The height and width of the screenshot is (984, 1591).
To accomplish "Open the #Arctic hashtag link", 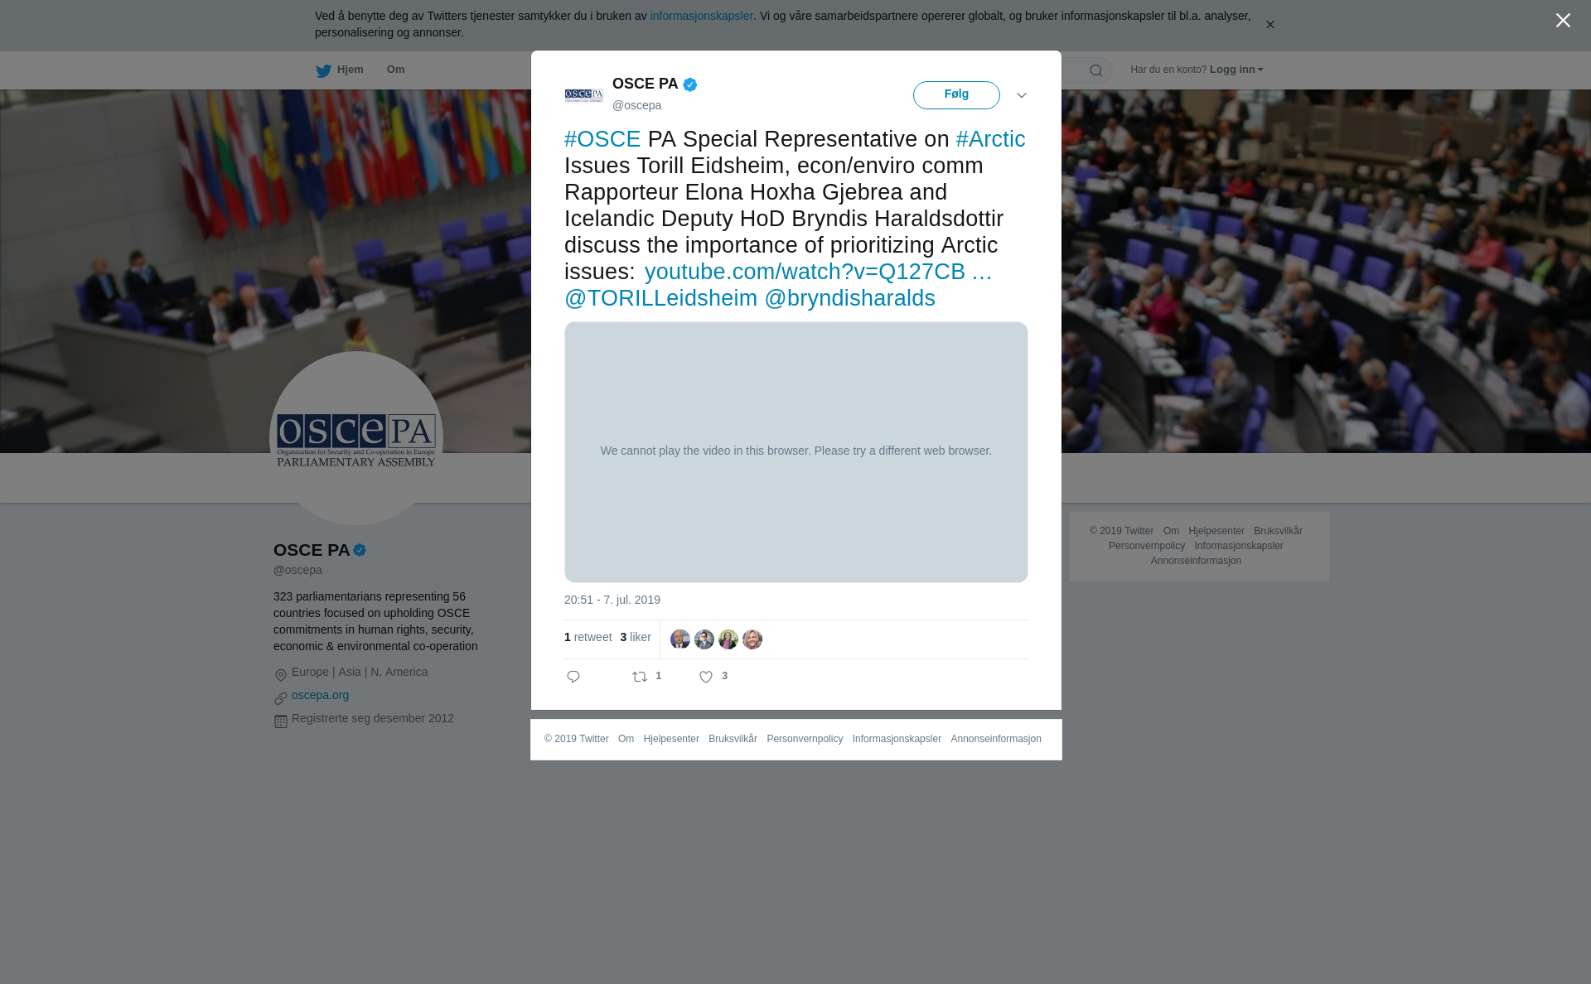I will (990, 139).
